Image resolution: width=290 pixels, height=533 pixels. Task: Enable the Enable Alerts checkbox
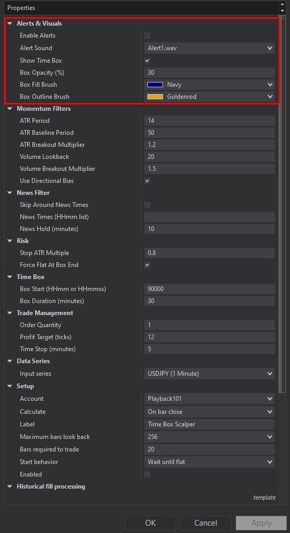coord(147,36)
